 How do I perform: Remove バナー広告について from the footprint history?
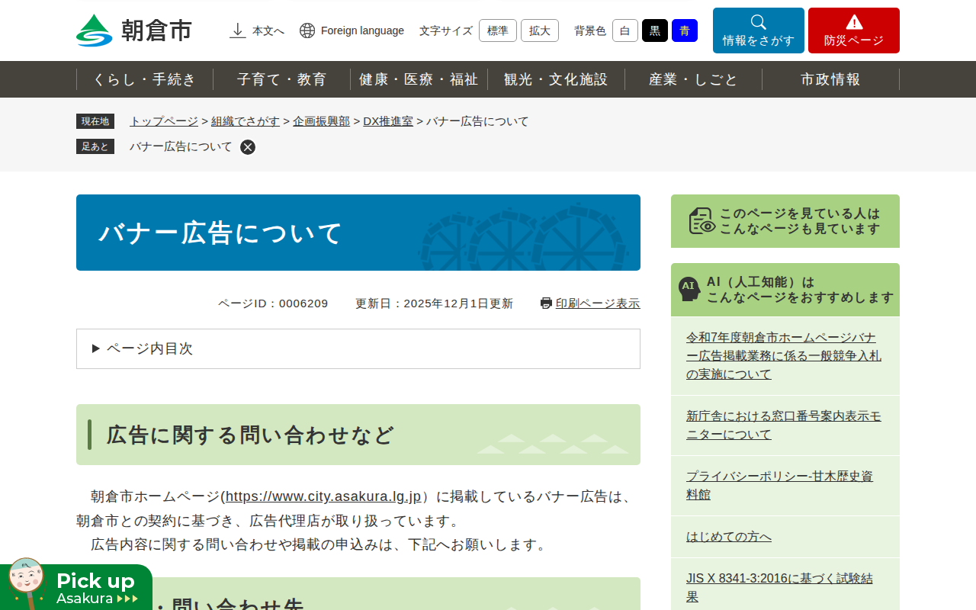[x=248, y=147]
